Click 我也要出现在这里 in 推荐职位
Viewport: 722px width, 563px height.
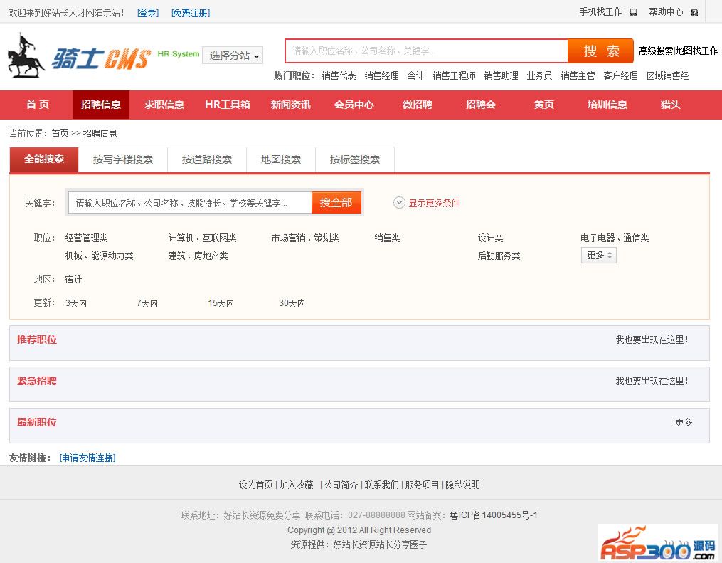click(x=652, y=340)
